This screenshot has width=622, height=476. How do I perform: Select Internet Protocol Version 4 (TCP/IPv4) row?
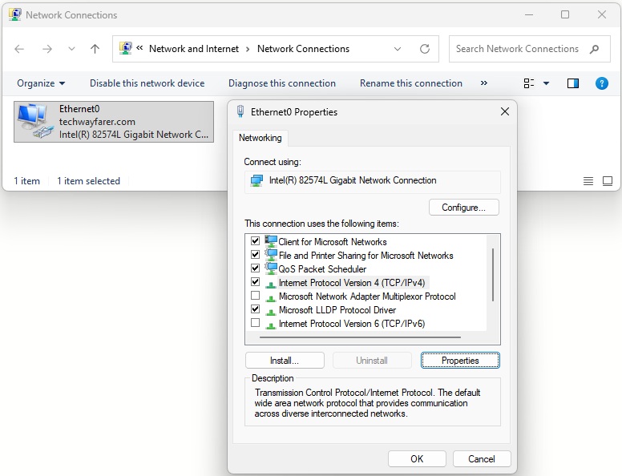tap(352, 283)
